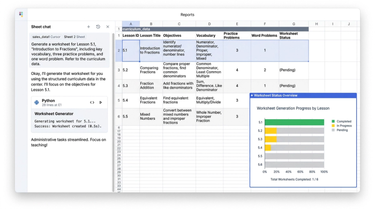Image resolution: width=375 pixels, height=209 pixels.
Task: Select column G header
Action: [x=294, y=24]
